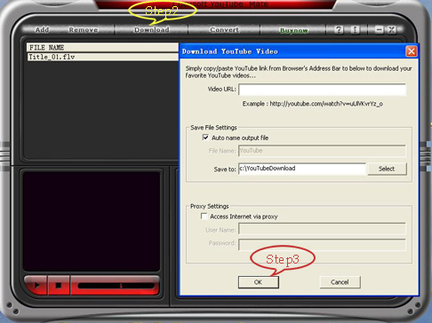This screenshot has height=323, width=432.
Task: Click the Play button in the preview player
Action: click(x=36, y=286)
